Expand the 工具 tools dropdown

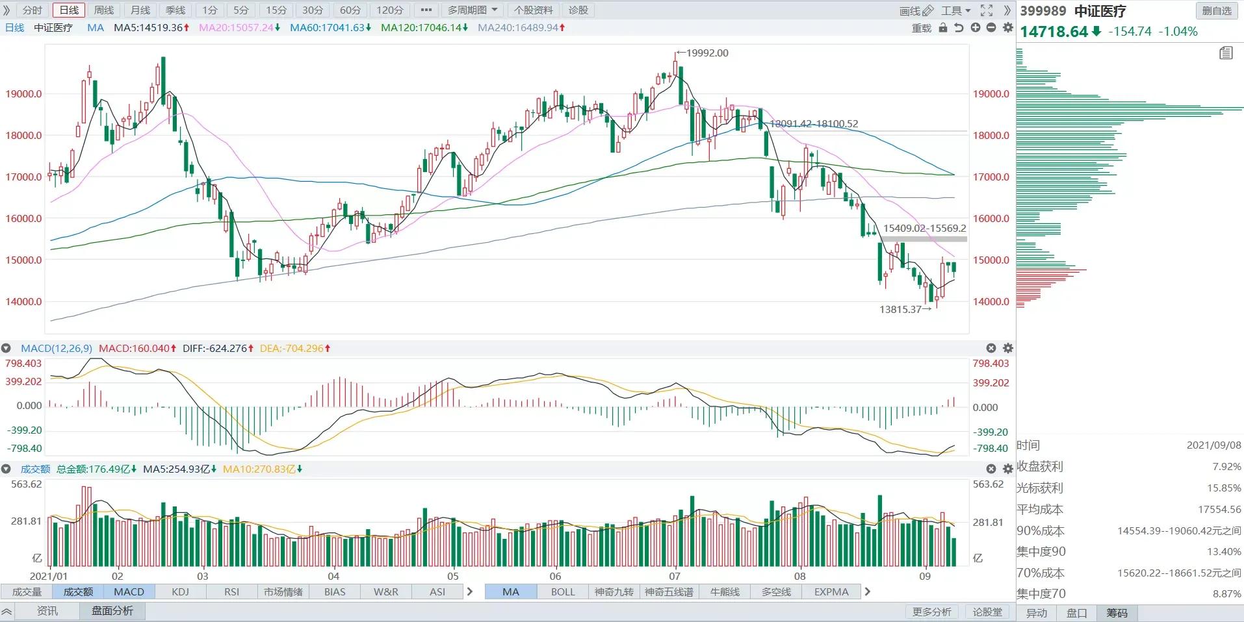pyautogui.click(x=955, y=10)
